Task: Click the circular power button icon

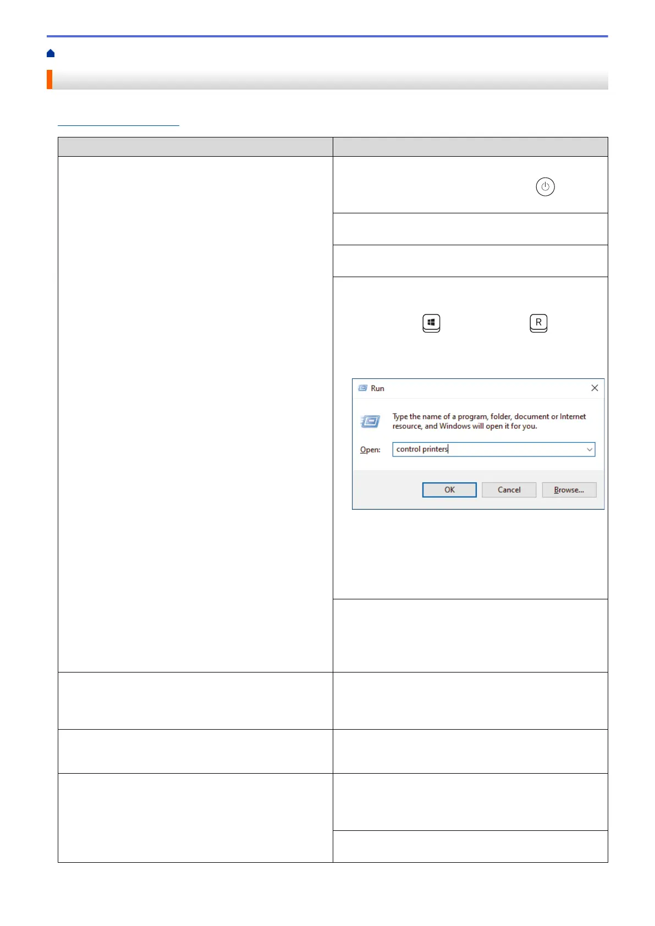Action: [545, 187]
